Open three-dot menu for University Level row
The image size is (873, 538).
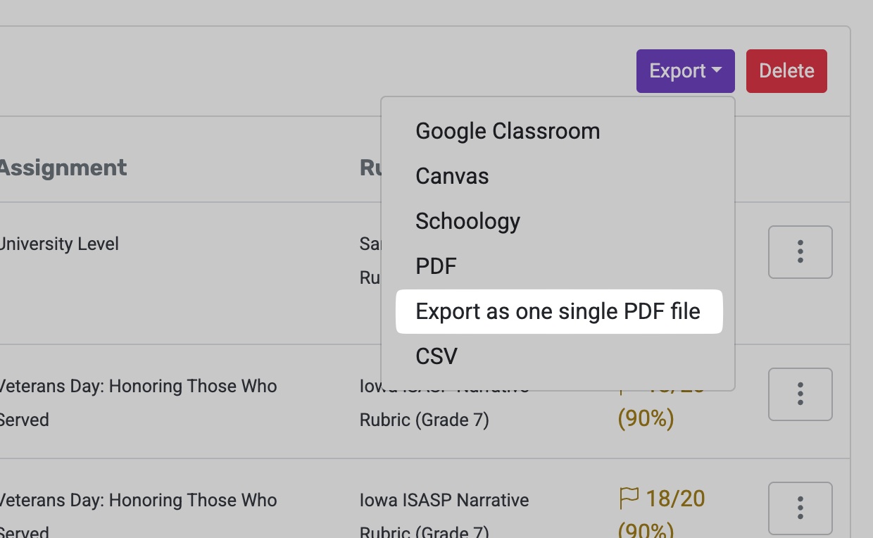(800, 252)
